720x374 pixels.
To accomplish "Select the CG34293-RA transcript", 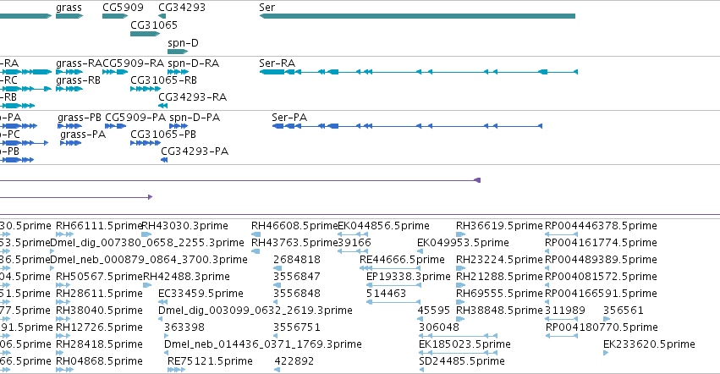I will pos(163,106).
